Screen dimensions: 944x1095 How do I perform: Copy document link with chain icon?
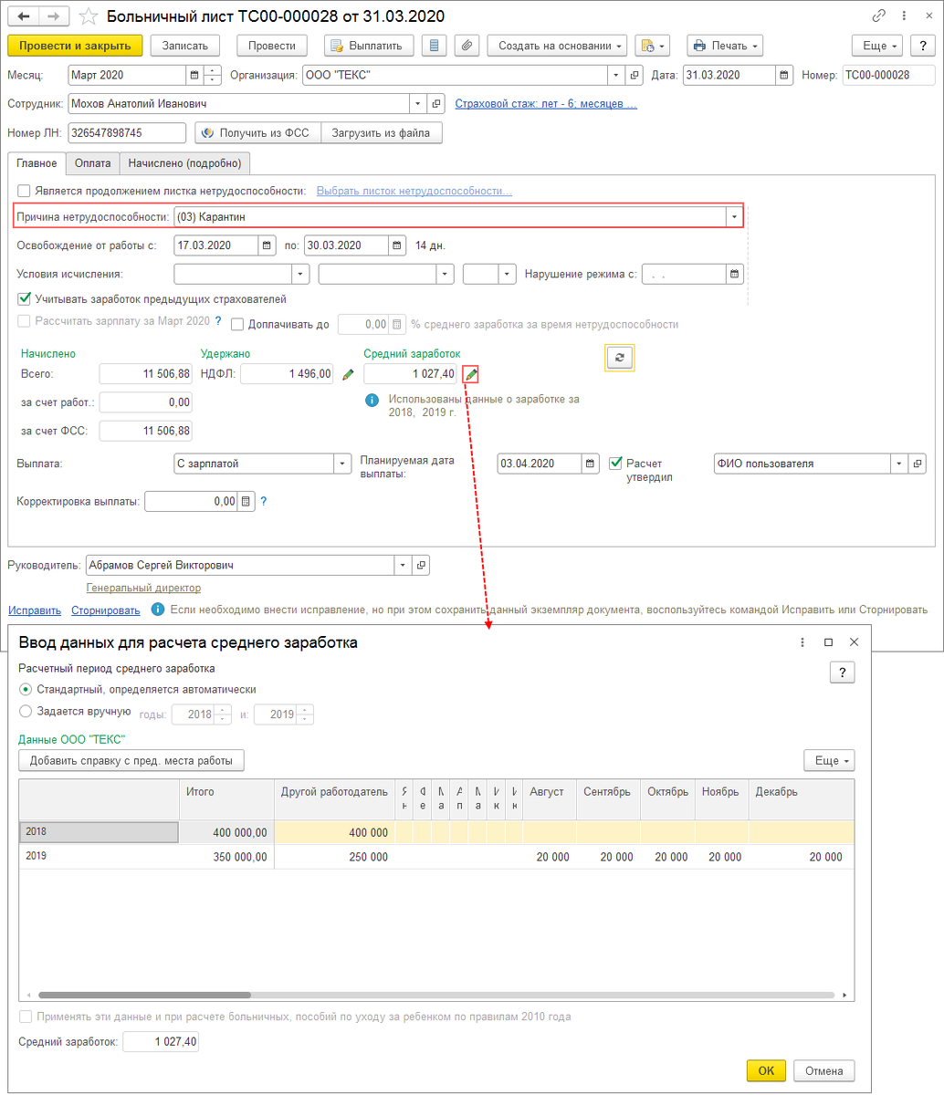[x=878, y=16]
